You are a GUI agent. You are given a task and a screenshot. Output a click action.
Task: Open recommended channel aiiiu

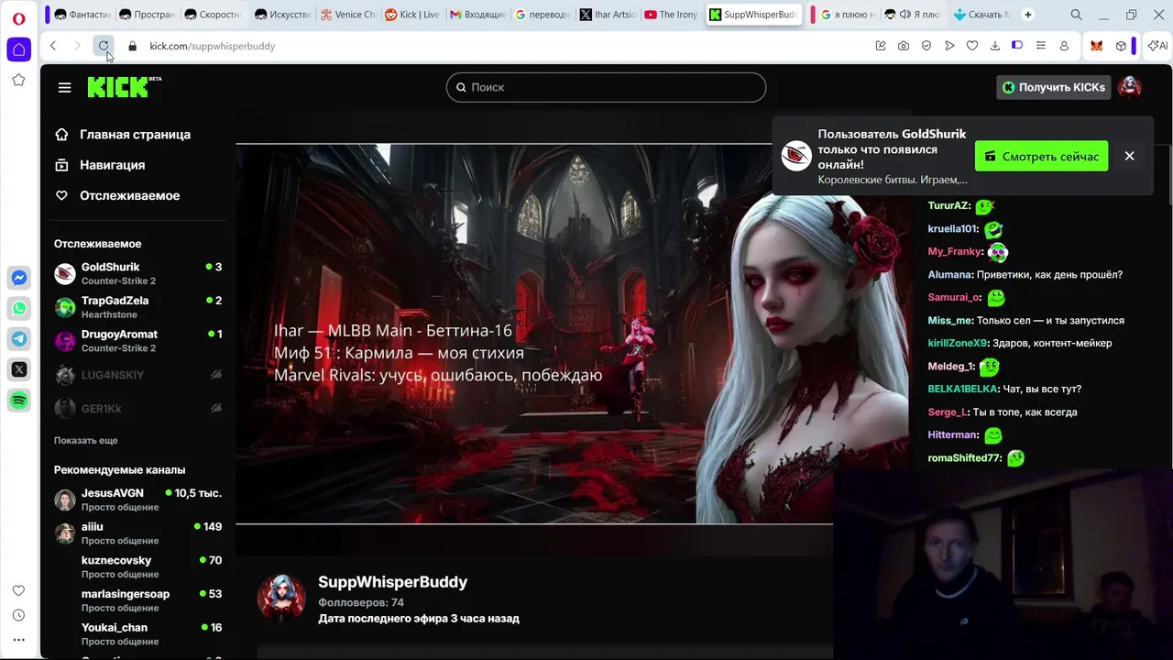(x=137, y=533)
